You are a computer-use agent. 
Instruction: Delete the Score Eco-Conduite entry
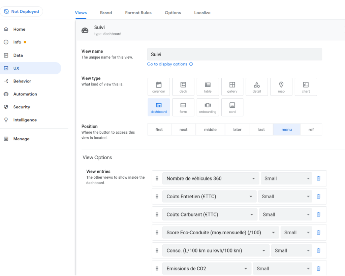click(318, 233)
